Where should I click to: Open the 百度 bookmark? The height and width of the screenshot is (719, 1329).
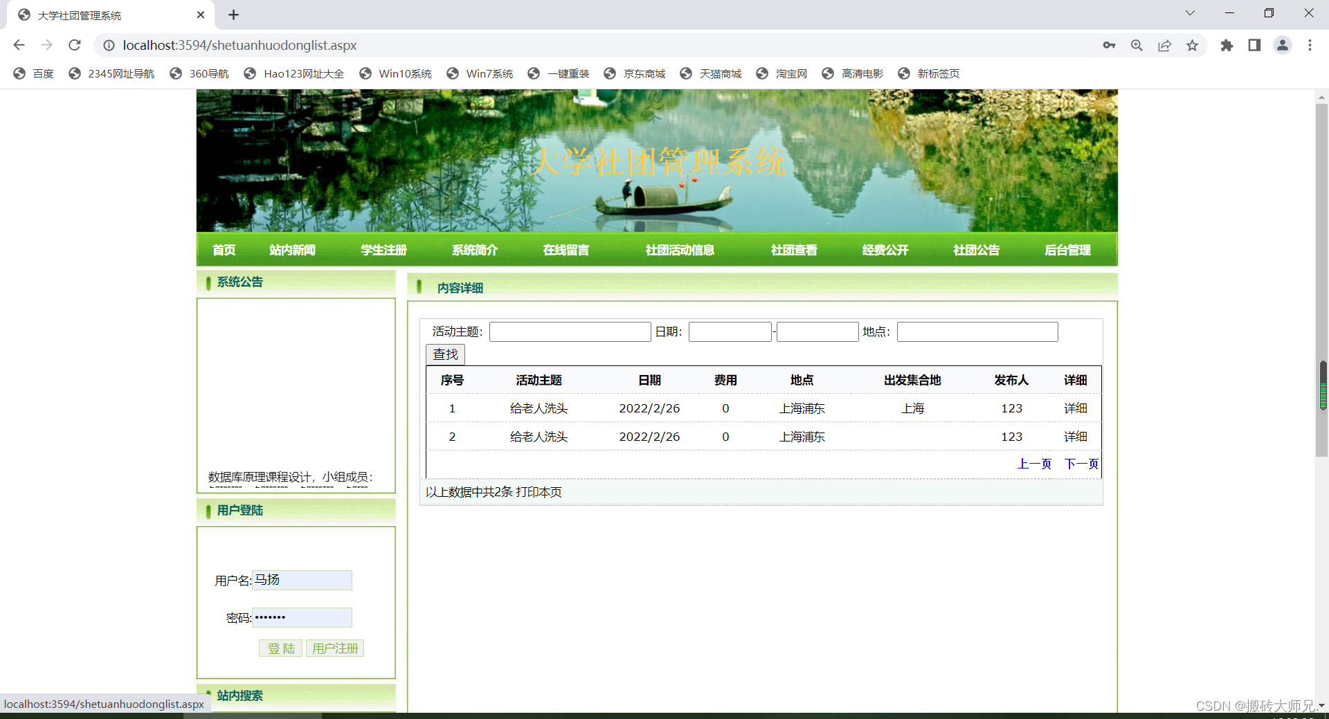coord(33,73)
